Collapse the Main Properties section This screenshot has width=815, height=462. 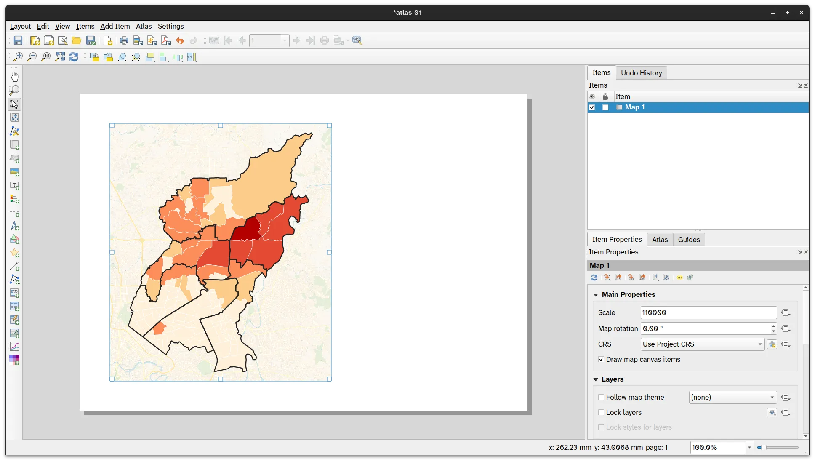pos(596,294)
